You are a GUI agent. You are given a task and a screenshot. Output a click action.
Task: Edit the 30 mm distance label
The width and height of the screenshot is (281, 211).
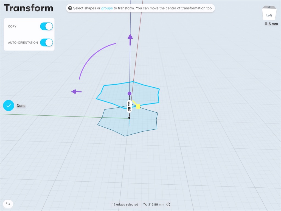(129, 106)
